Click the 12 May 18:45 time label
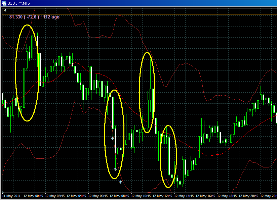This screenshot has height=200, width=277. tap(228, 196)
